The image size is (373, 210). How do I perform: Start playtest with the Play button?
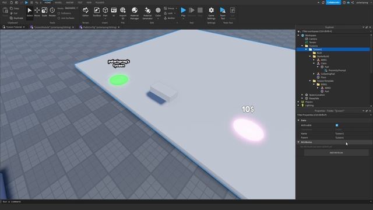pos(183,10)
